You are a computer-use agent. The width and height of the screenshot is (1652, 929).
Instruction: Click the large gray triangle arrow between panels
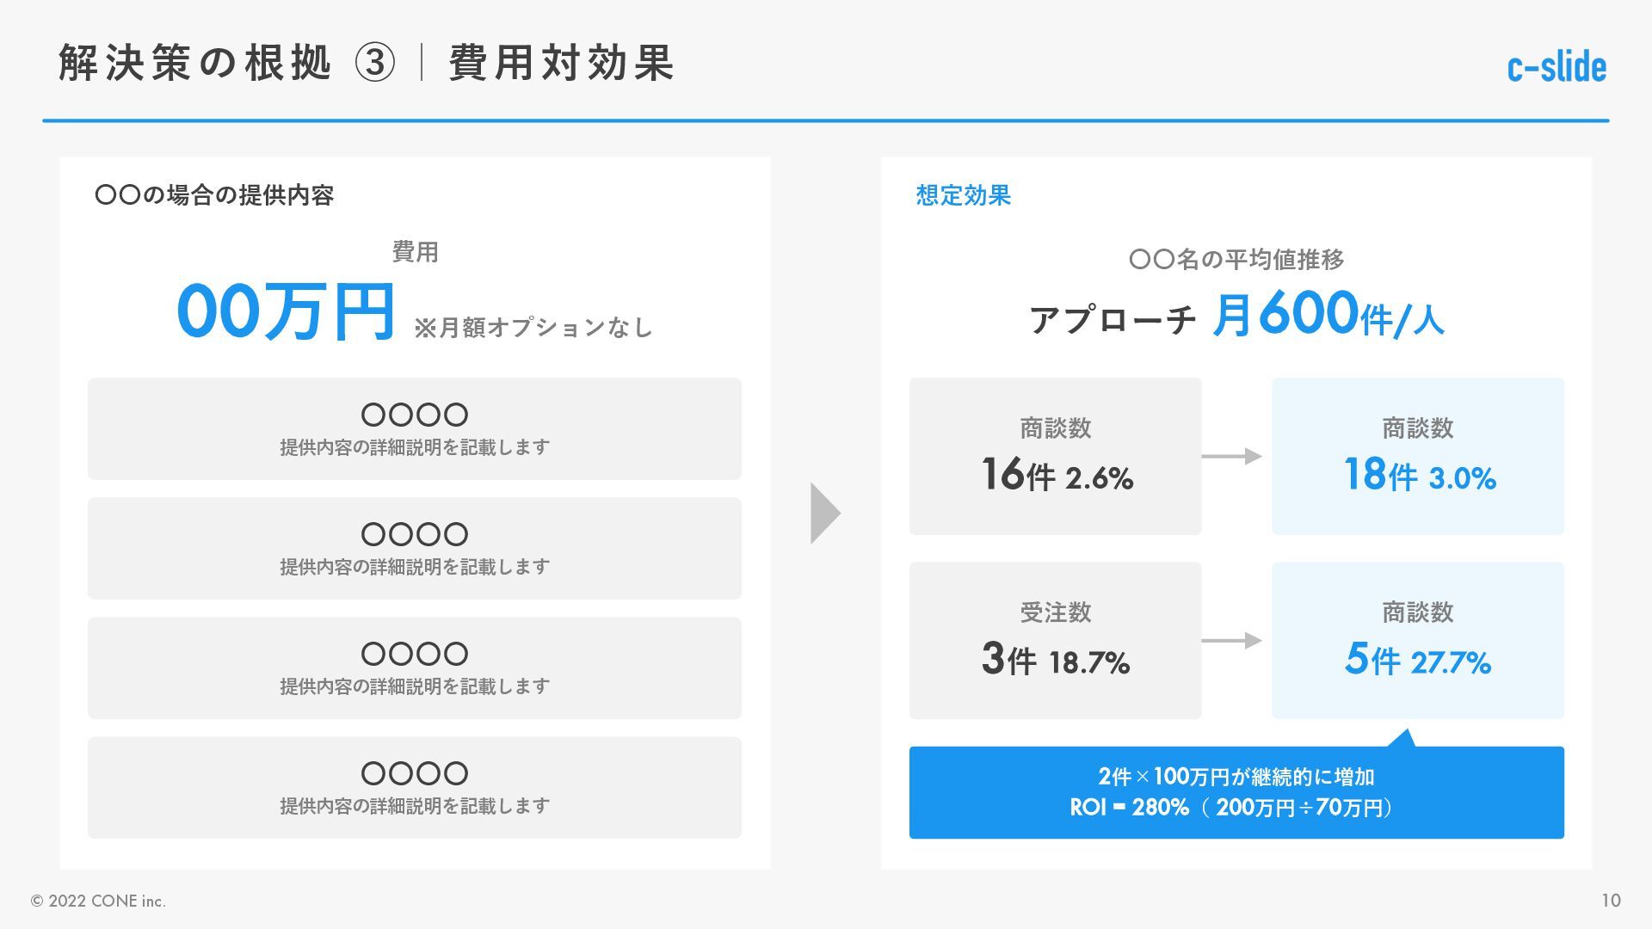coord(826,514)
